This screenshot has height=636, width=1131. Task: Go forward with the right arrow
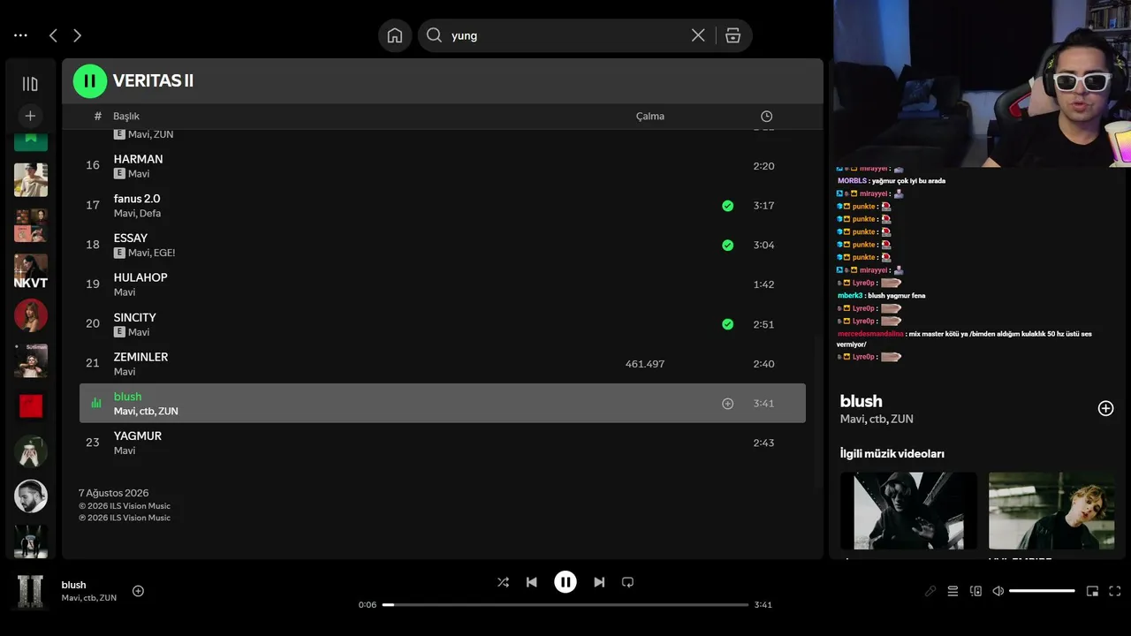[x=77, y=35]
